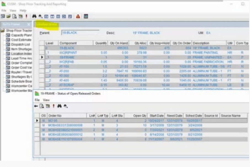Select Location Index in the tree
This screenshot has width=250, height=167.
21,54
